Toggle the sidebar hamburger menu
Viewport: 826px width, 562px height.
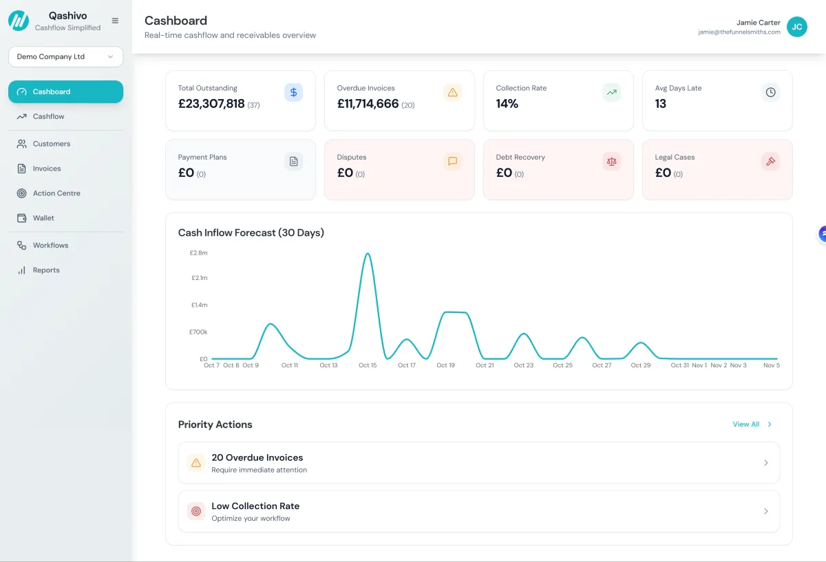click(115, 21)
